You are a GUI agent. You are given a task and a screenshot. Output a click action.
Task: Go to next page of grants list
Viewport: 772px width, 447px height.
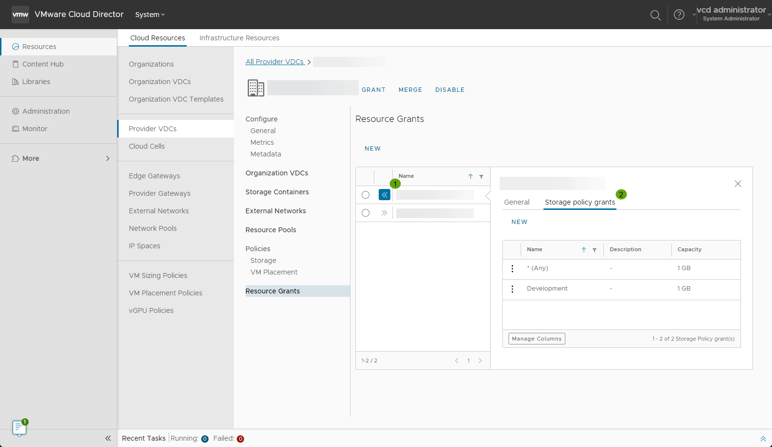(480, 361)
